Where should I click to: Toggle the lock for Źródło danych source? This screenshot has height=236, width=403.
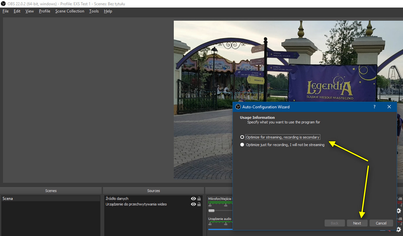pyautogui.click(x=199, y=199)
